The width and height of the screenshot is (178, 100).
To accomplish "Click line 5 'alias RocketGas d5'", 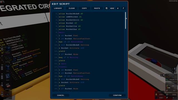I will [x=70, y=29].
